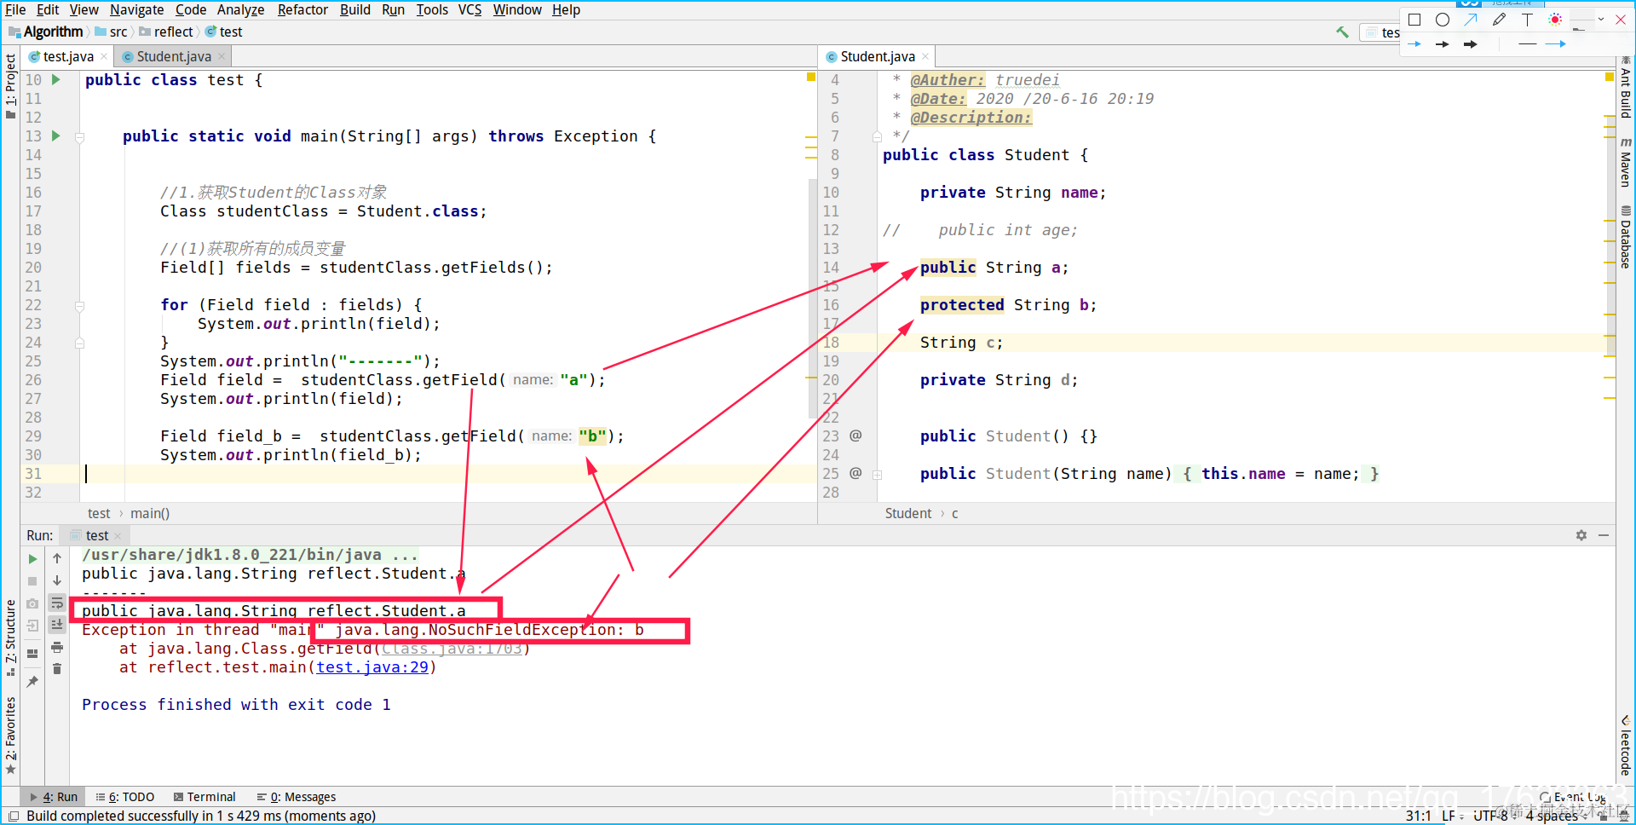Click the reflect package breadcrumb

click(167, 32)
